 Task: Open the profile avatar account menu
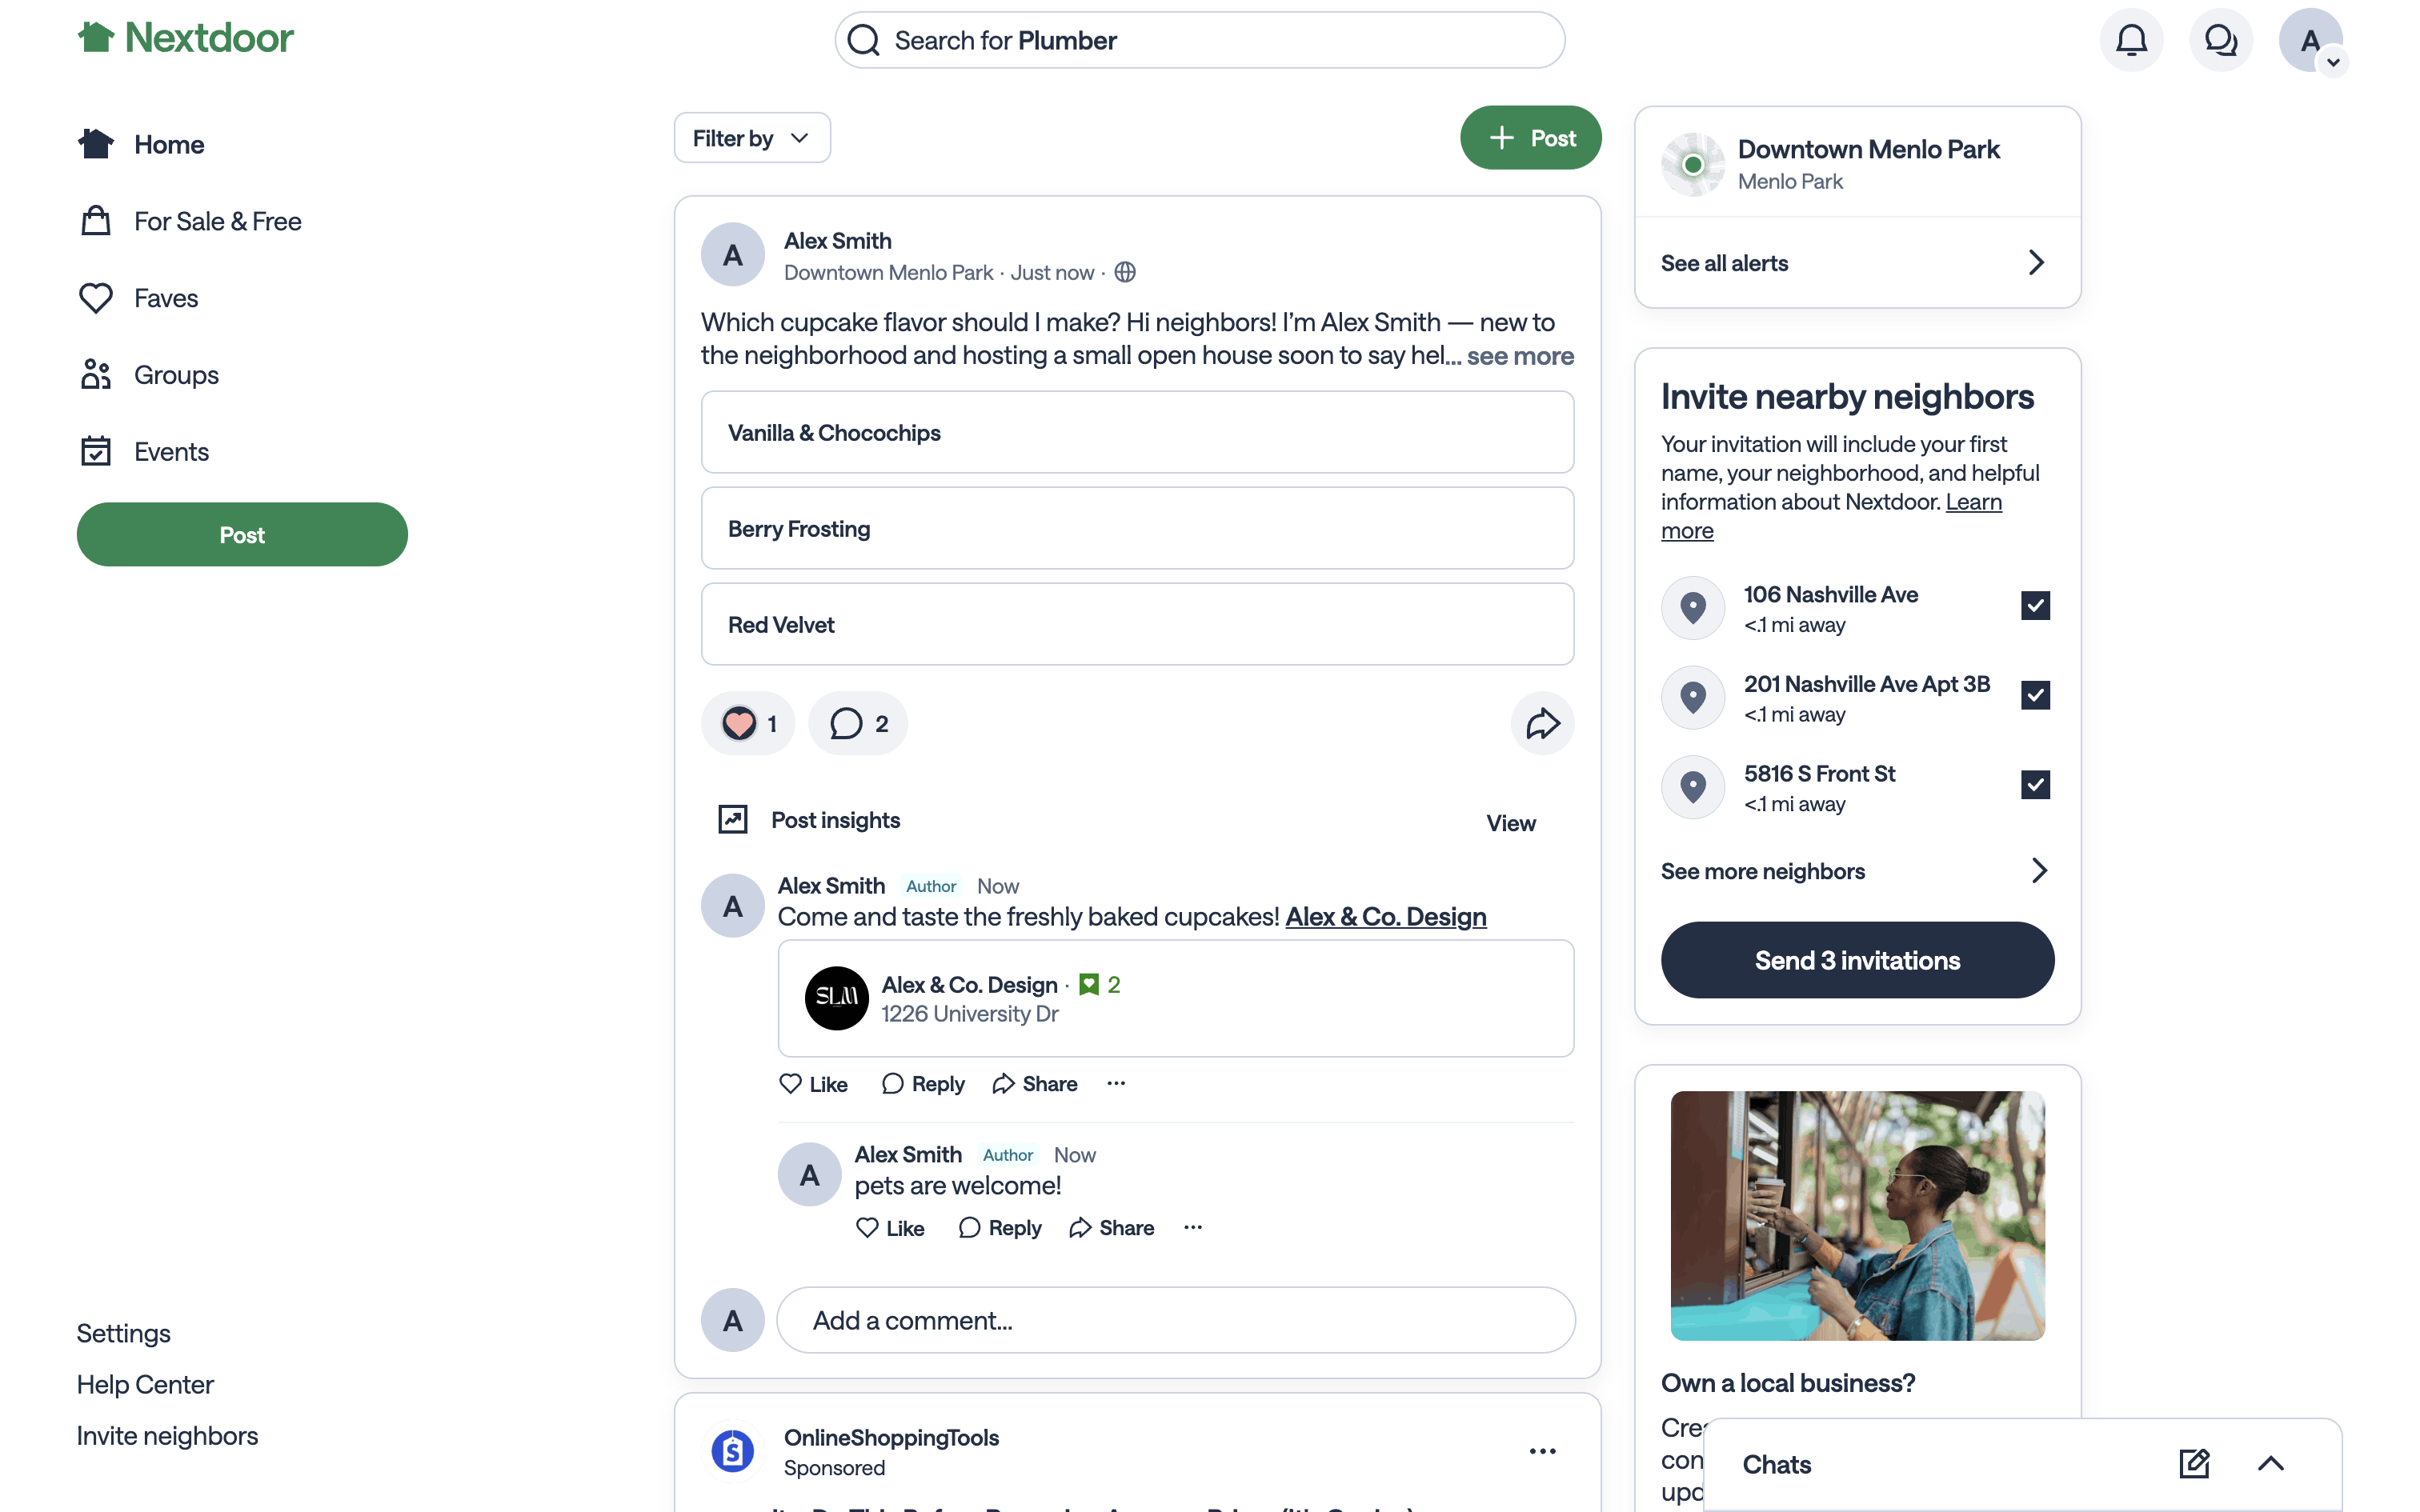[2310, 40]
